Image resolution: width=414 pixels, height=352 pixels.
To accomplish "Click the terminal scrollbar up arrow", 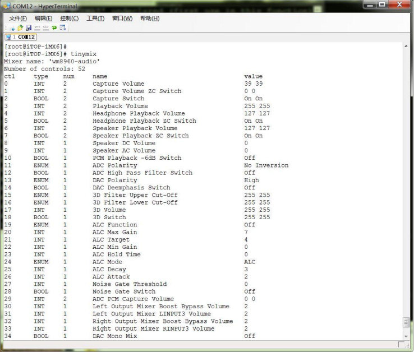I will pyautogui.click(x=406, y=46).
